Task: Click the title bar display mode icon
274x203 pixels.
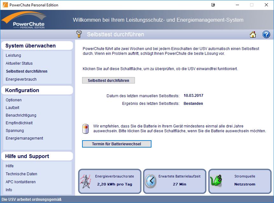Action: point(213,5)
